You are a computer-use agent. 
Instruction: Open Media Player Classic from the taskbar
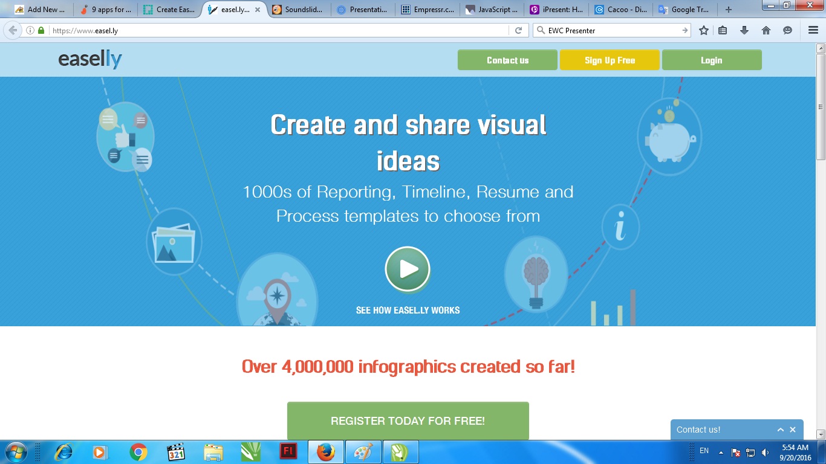pos(176,452)
